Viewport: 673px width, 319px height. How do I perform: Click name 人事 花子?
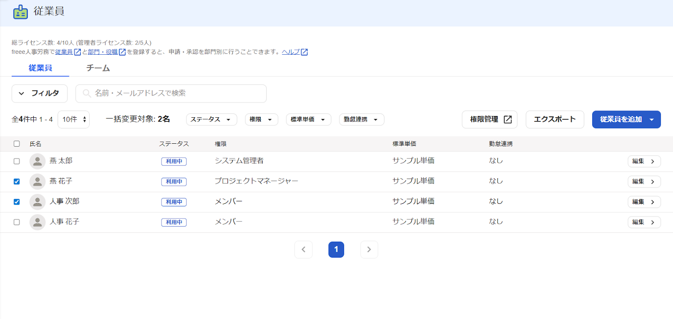(x=64, y=221)
